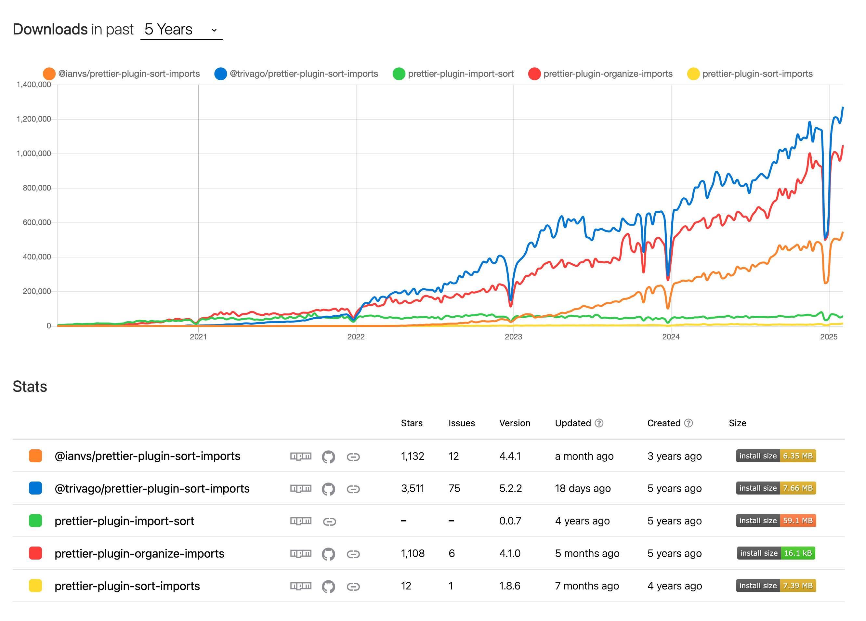Click the help icon next to Updated
The width and height of the screenshot is (866, 621).
[x=599, y=423]
